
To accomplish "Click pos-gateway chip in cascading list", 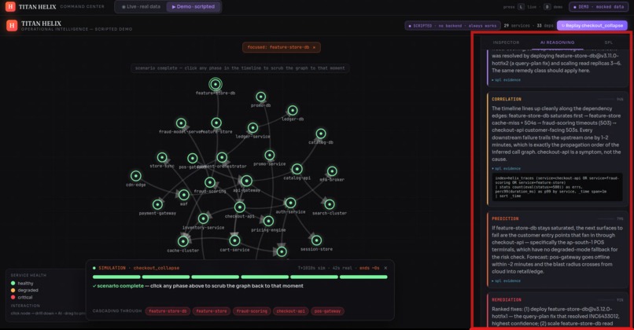I will pyautogui.click(x=327, y=311).
